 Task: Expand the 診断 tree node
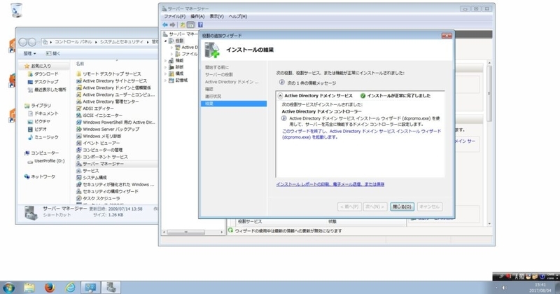[x=166, y=67]
